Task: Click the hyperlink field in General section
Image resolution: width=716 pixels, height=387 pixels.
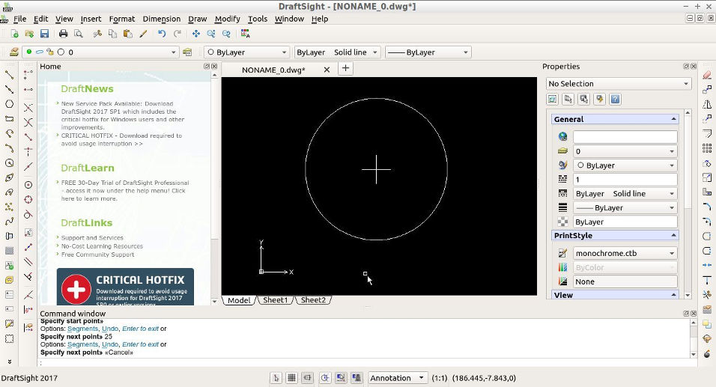Action: pyautogui.click(x=625, y=136)
